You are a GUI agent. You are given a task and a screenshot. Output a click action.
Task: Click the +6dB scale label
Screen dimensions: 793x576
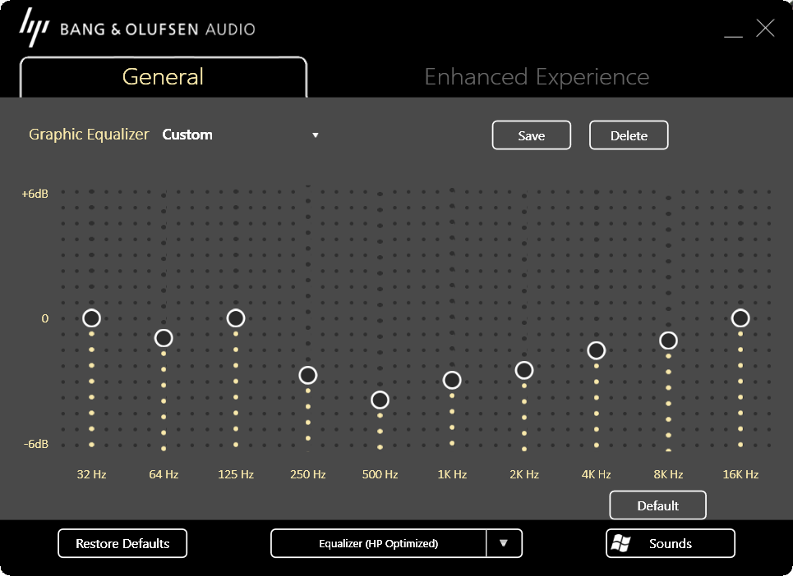(35, 194)
